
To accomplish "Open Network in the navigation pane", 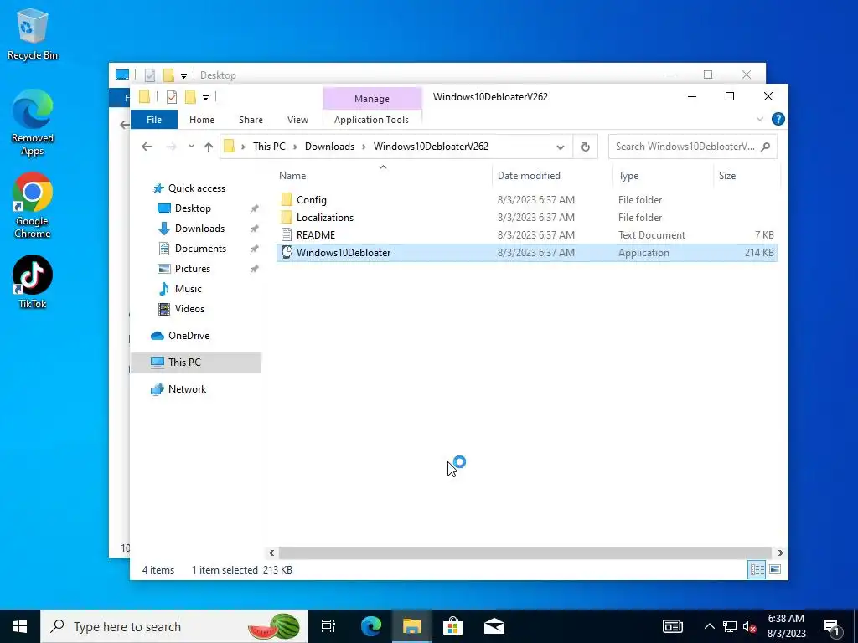I will point(187,388).
